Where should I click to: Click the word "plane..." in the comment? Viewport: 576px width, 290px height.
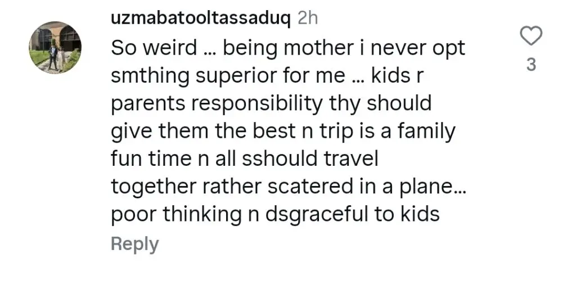tap(433, 188)
